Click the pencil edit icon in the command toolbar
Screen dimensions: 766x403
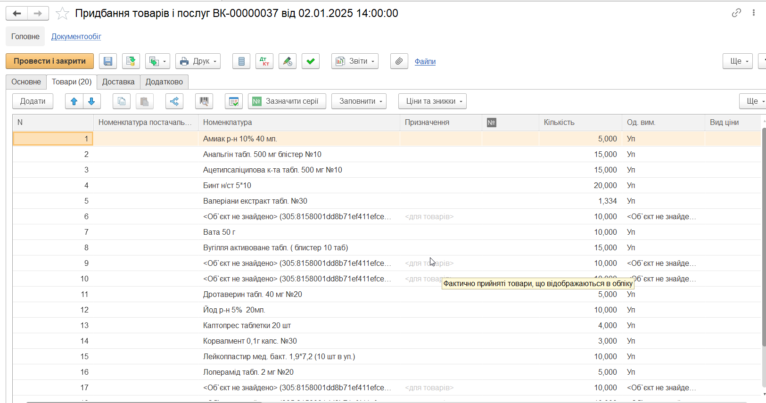288,61
